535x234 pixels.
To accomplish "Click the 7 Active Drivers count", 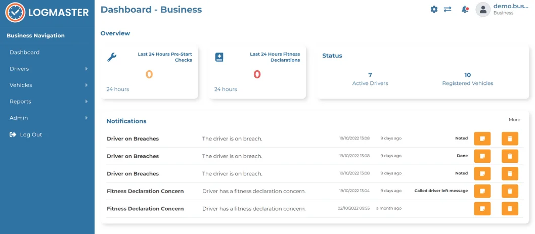I will [370, 75].
